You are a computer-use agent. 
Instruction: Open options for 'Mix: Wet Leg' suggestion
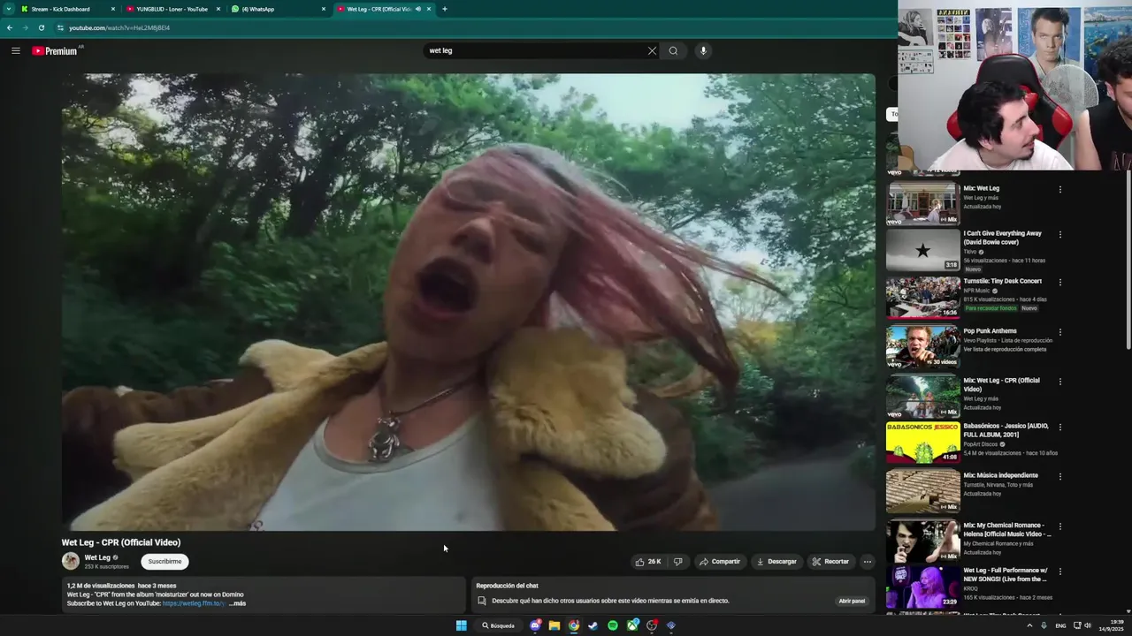coord(1059,189)
